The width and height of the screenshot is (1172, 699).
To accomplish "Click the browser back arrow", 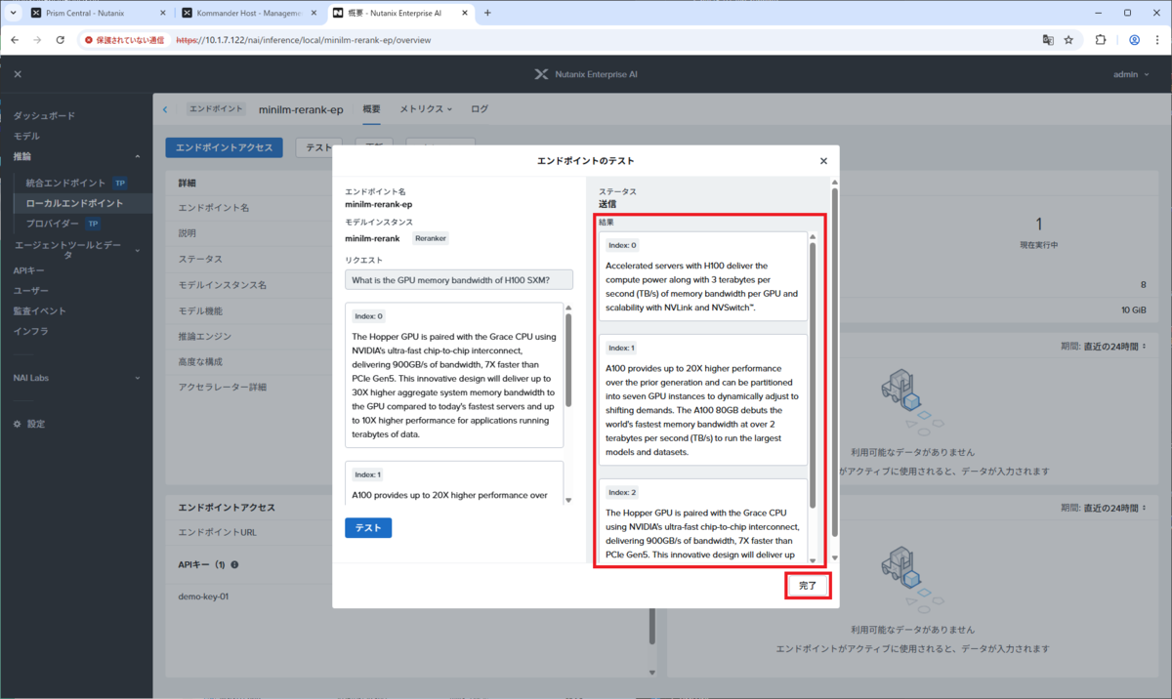I will pyautogui.click(x=15, y=40).
